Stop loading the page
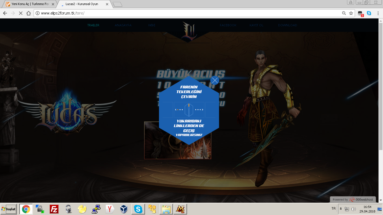Screen dimensions: 383x215 [20, 13]
